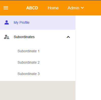
Task: Open Subordinate 1 from the list
Action: tap(28, 51)
